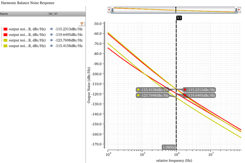The width and height of the screenshot is (245, 163).
Task: Click the red color swatch of second trace
Action: click(5, 35)
